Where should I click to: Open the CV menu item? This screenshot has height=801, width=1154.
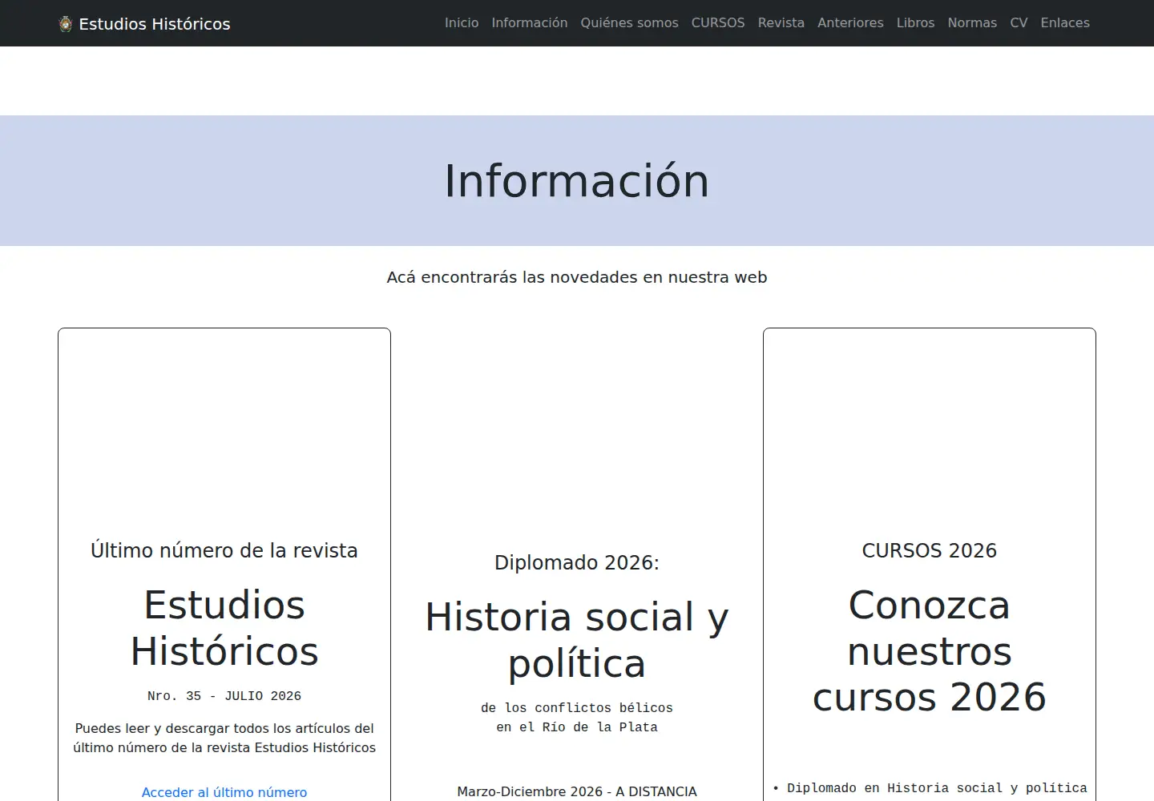pyautogui.click(x=1019, y=23)
